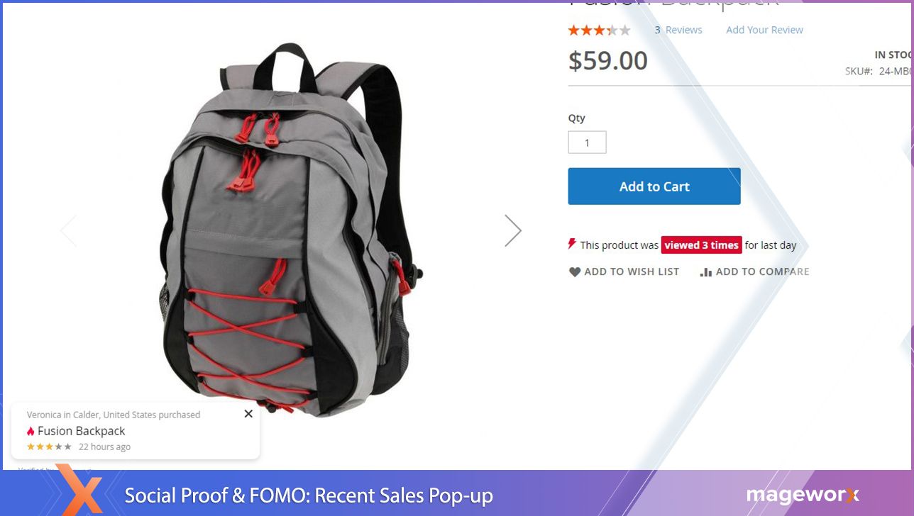This screenshot has height=516, width=914.
Task: Click the mageworx logo in banner
Action: point(803,495)
